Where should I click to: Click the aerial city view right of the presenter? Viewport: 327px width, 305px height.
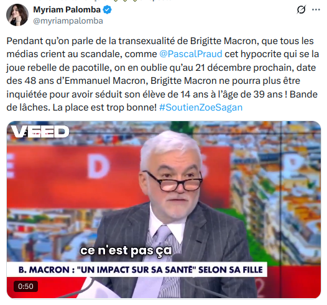[275, 188]
